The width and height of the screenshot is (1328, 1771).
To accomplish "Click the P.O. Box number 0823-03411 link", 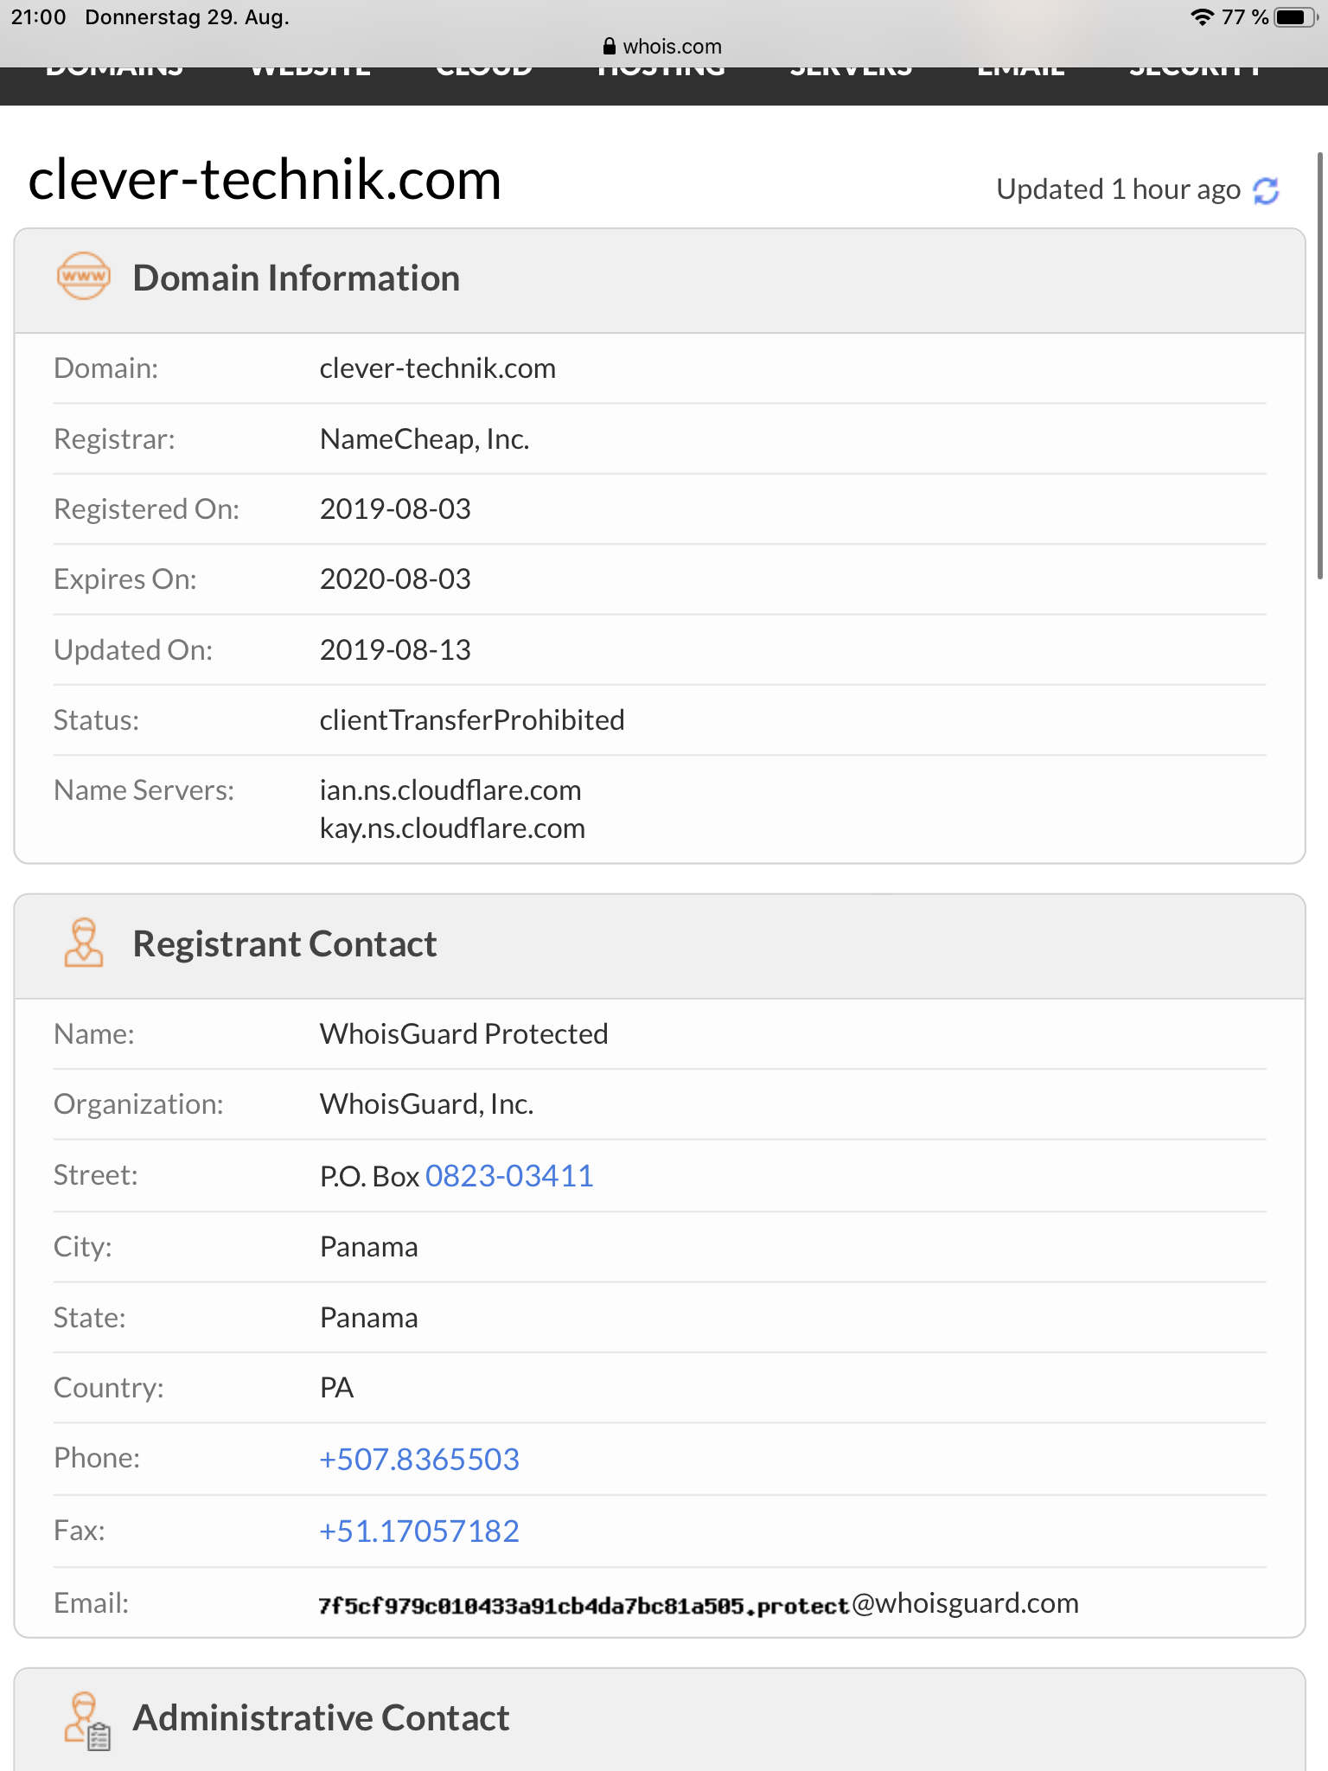I will click(509, 1176).
